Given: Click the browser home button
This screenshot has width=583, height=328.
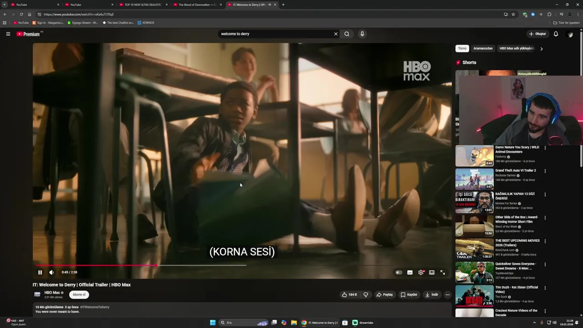Looking at the screenshot, I should pos(30,14).
